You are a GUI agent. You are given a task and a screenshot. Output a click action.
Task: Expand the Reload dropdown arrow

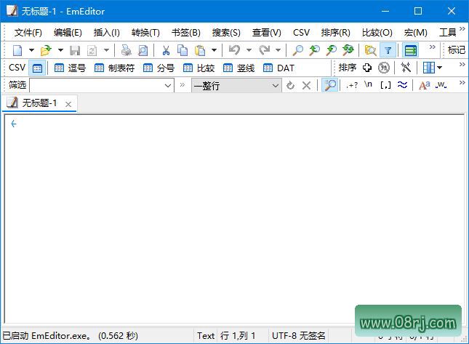coord(106,50)
